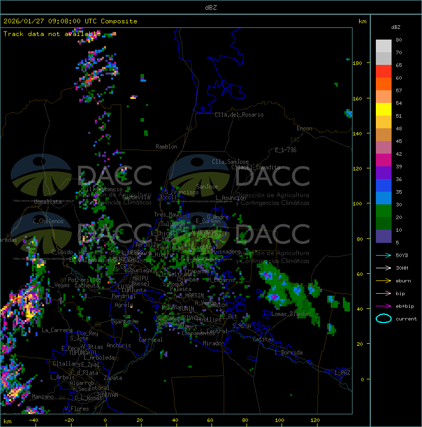Click the 100 km vertical axis tick
This screenshot has height=427, width=422.
point(357,204)
